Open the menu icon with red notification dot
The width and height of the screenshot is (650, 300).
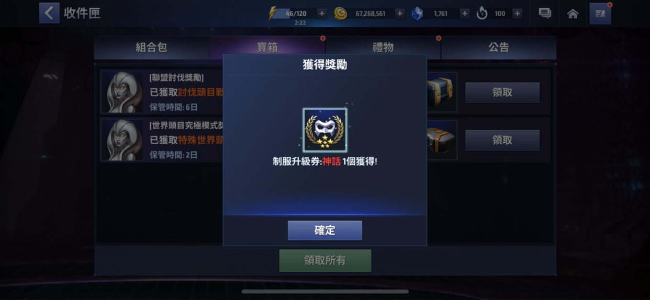click(600, 14)
